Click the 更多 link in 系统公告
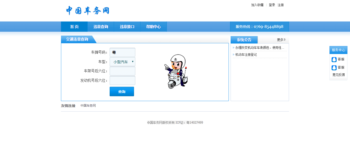350x163 pixels. [281, 40]
